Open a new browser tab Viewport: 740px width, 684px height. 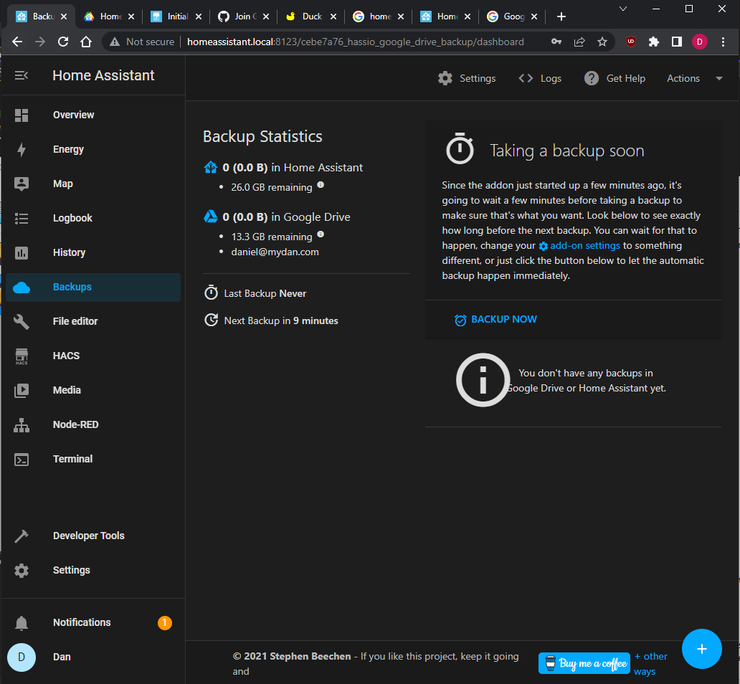(561, 16)
